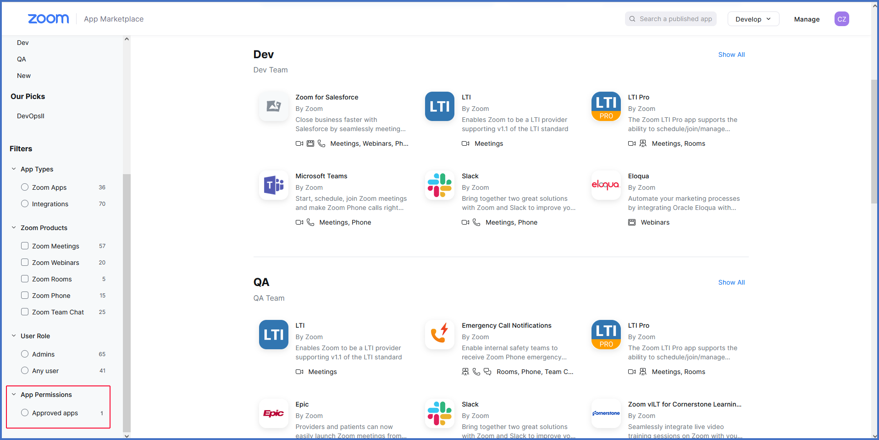This screenshot has width=879, height=440.
Task: Open Eloqua app title
Action: tap(638, 176)
